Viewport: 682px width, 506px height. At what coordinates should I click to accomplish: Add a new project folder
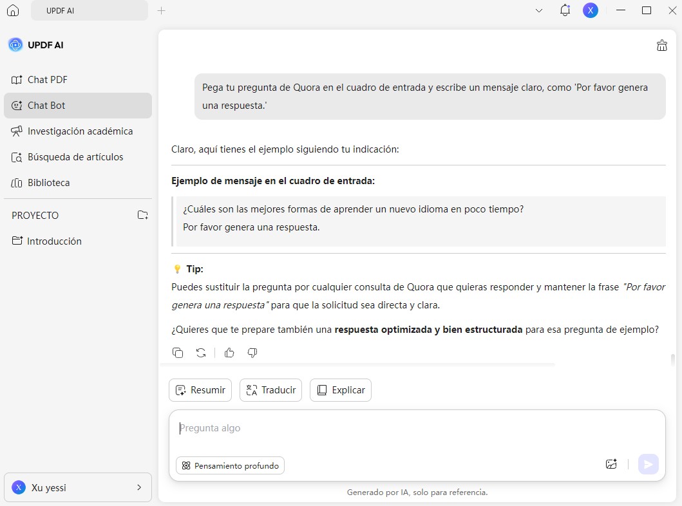click(x=143, y=215)
